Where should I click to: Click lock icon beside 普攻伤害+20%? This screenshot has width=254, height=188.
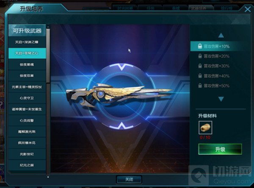(200, 56)
